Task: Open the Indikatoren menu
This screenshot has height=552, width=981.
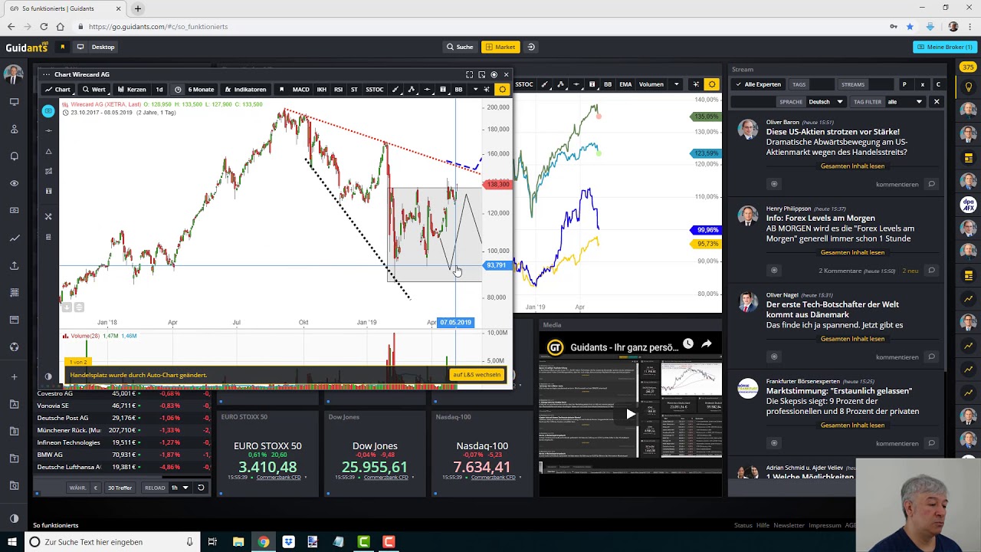Action: click(245, 90)
